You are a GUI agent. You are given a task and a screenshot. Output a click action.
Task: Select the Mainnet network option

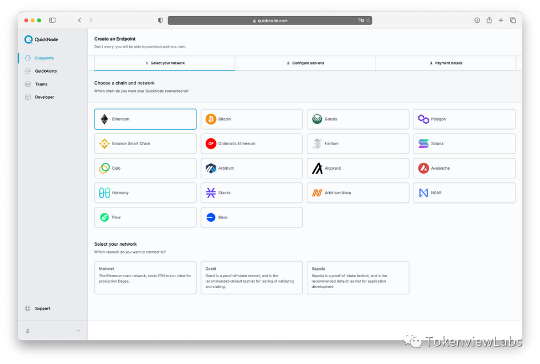145,278
